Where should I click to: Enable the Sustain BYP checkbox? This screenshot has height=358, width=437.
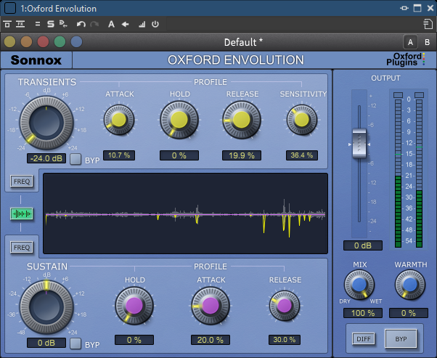[75, 343]
